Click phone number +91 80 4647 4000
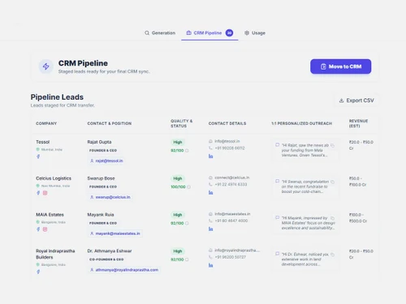This screenshot has width=406, height=304. pos(231,221)
